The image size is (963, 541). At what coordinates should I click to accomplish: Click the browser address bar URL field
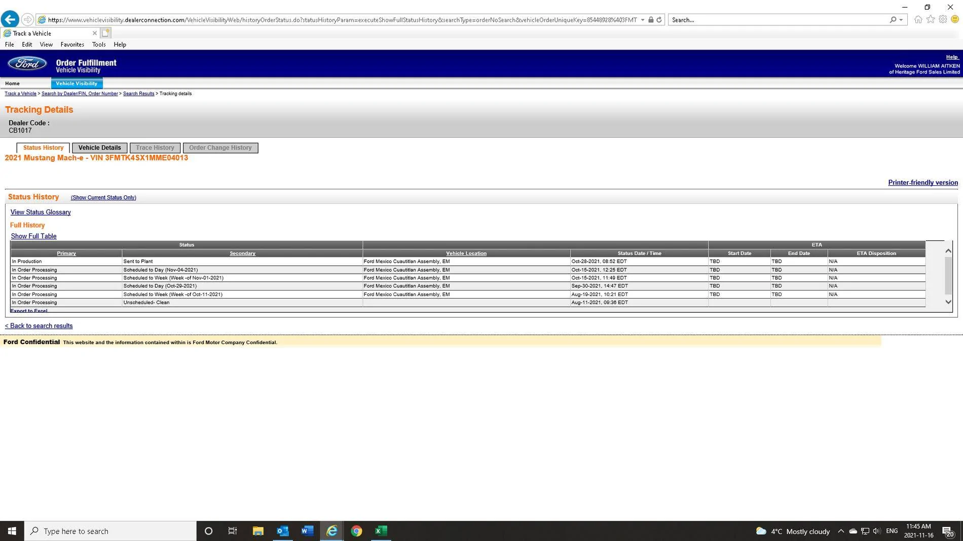[342, 20]
